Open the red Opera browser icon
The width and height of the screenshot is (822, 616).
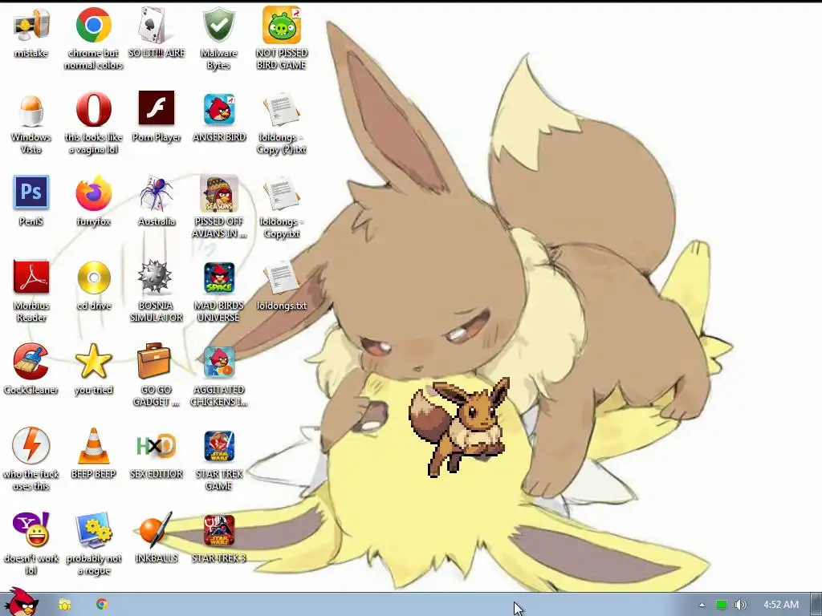[x=93, y=109]
